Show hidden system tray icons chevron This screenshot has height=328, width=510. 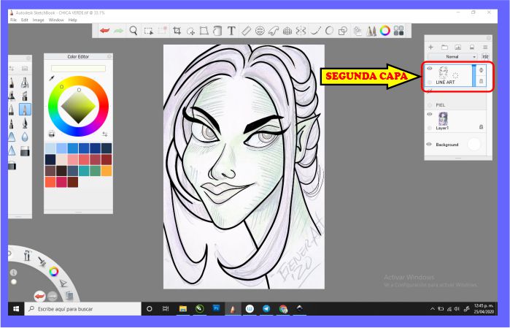coord(432,309)
